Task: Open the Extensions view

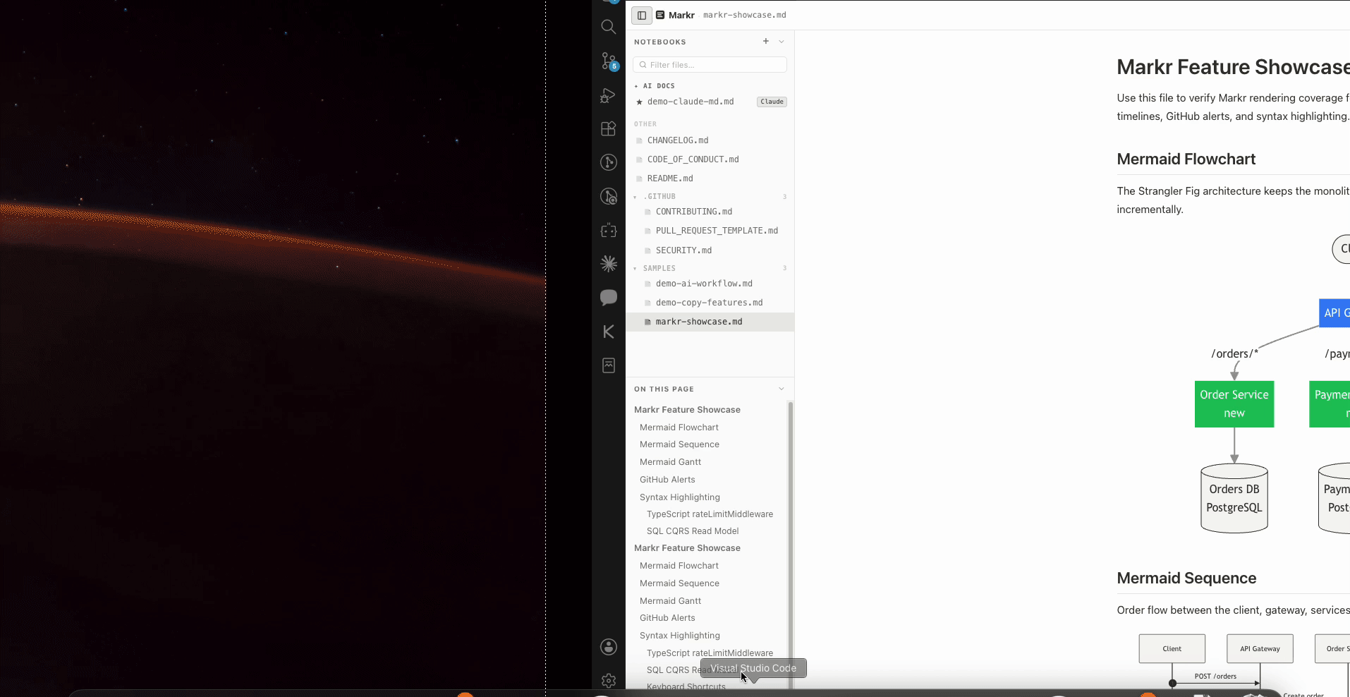Action: click(x=608, y=128)
